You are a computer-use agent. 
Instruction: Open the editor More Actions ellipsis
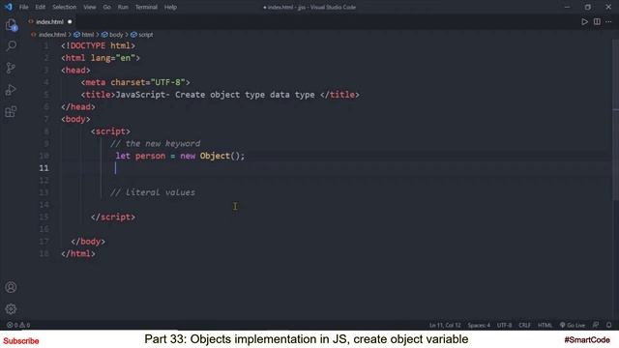coord(608,21)
